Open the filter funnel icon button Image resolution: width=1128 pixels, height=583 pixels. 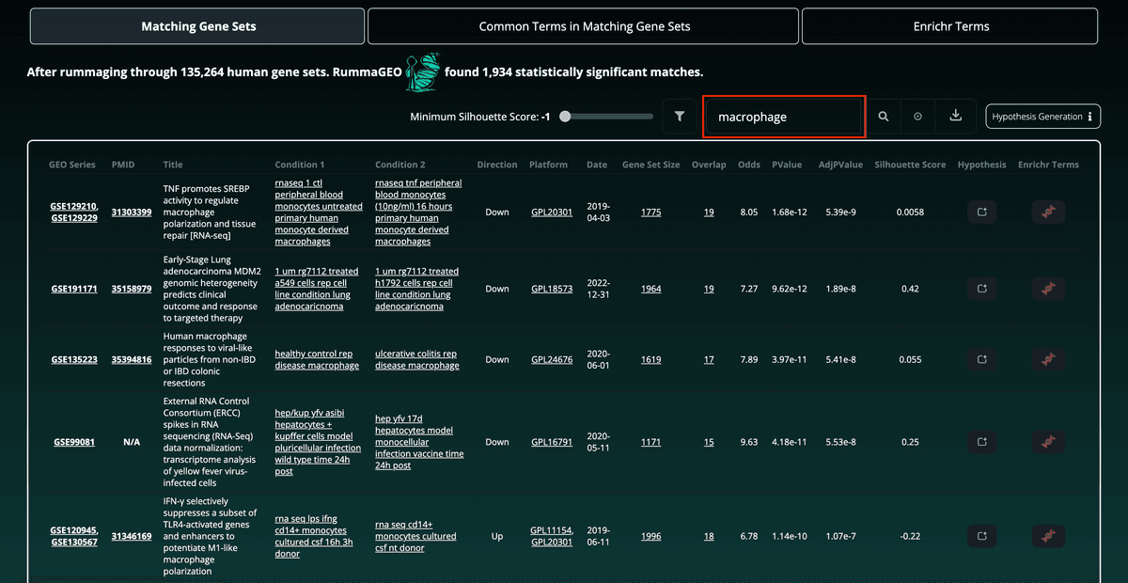(x=680, y=117)
